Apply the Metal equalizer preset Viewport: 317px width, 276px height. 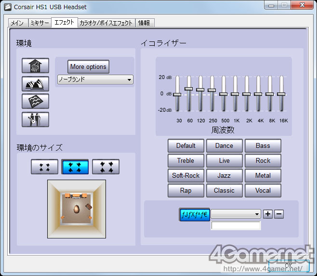263,175
